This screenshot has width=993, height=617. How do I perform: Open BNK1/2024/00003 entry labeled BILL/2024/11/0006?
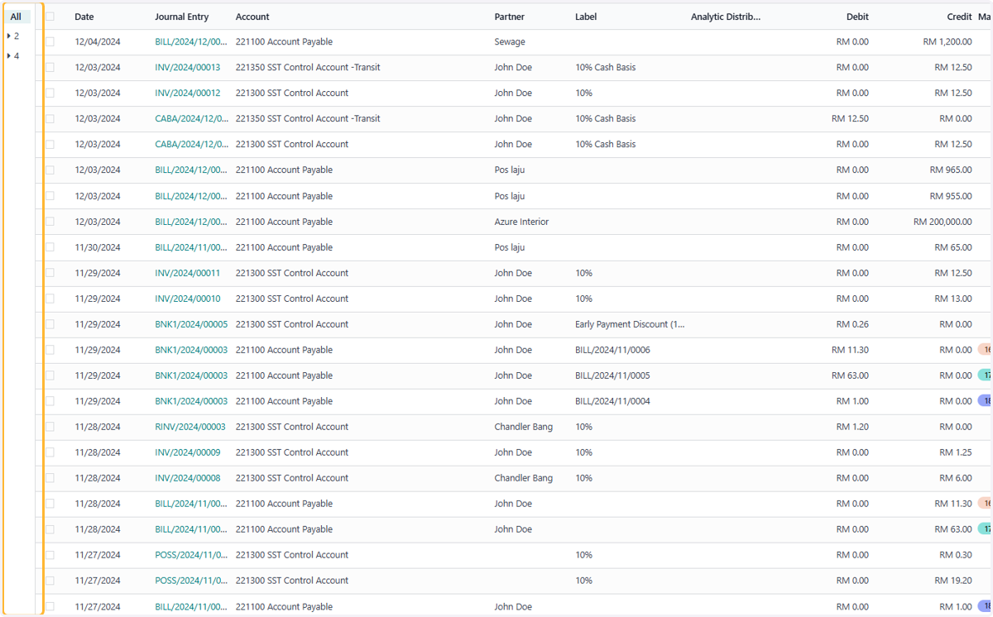click(191, 350)
